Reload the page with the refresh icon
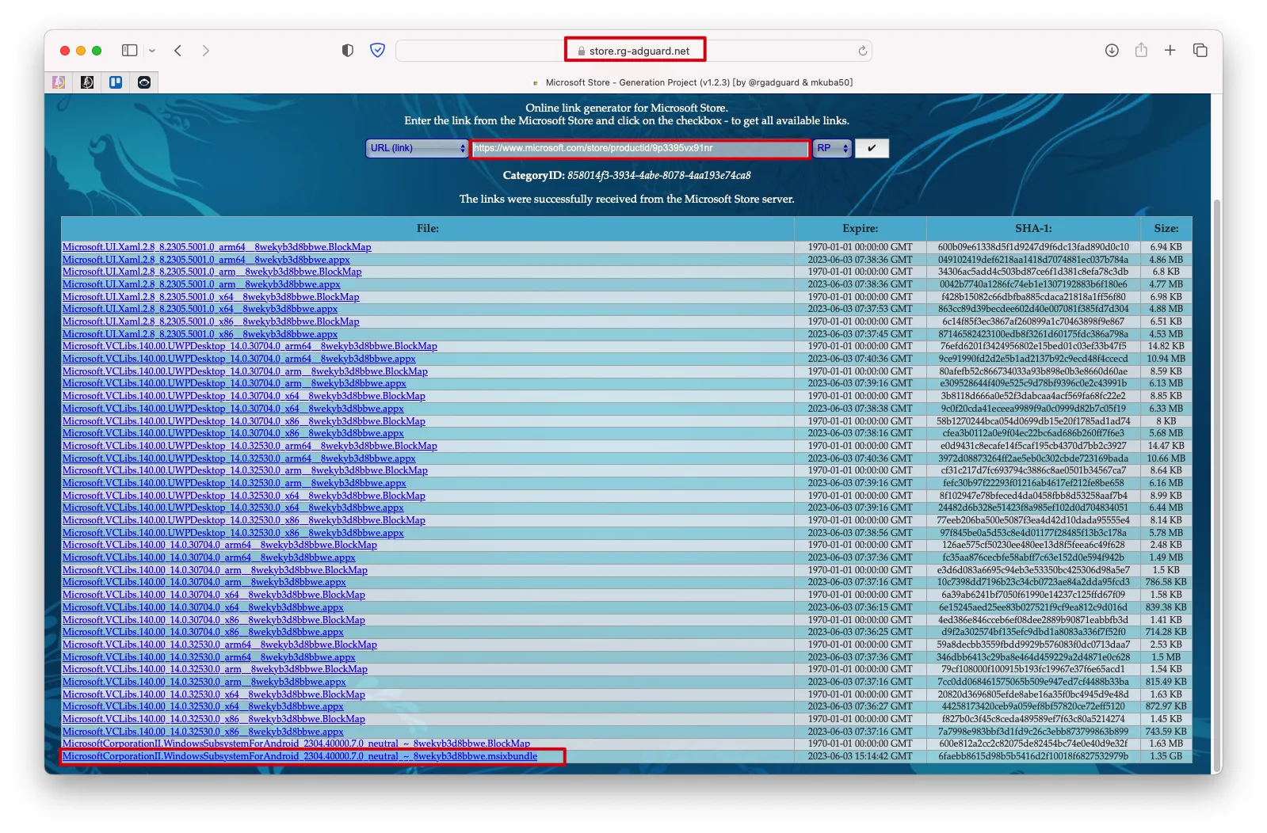This screenshot has height=833, width=1267. click(863, 51)
